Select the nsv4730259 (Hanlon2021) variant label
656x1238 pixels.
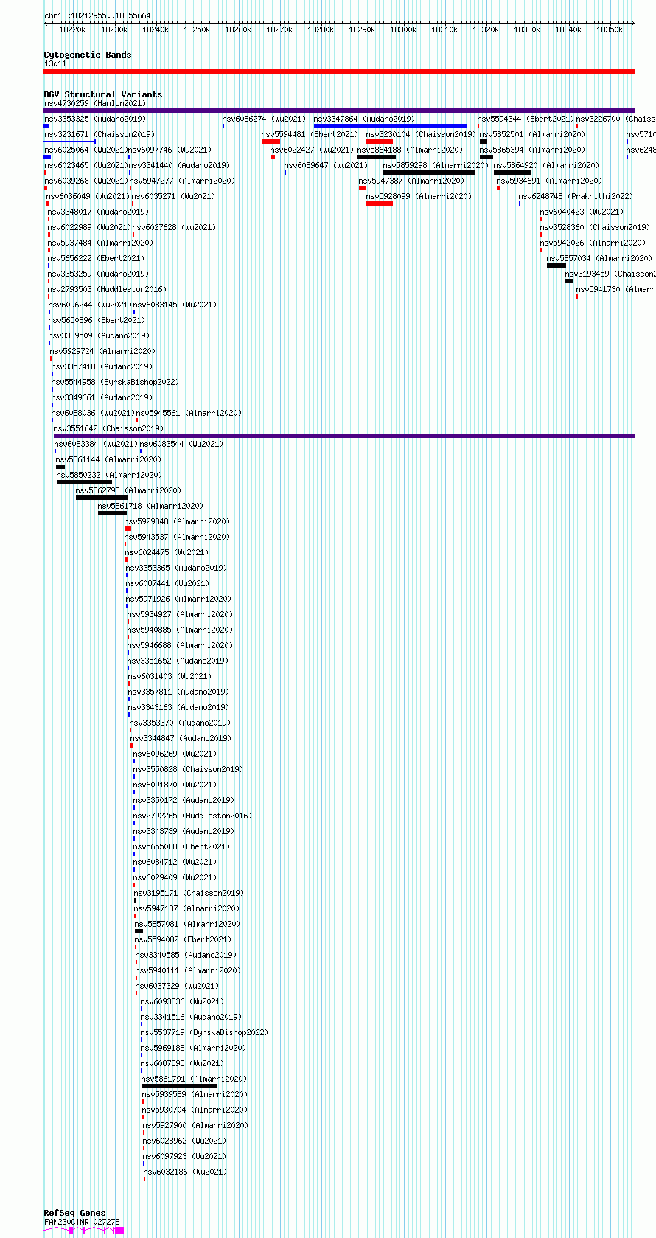tap(95, 103)
